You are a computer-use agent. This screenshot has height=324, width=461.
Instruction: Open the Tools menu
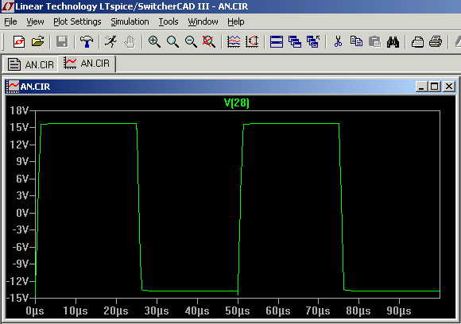coord(169,21)
